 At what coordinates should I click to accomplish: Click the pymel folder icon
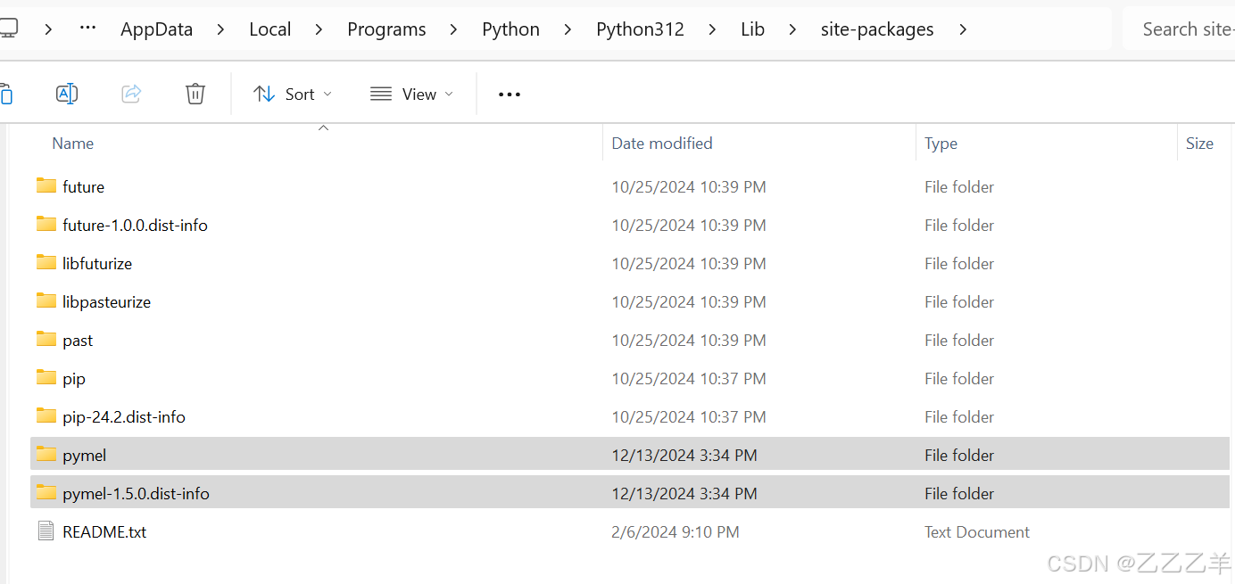tap(46, 455)
